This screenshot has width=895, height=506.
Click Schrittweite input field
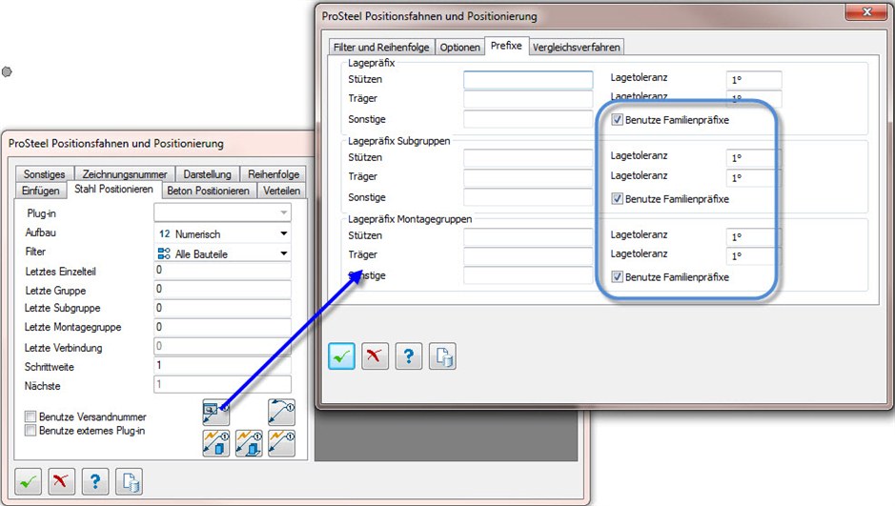[x=223, y=365]
